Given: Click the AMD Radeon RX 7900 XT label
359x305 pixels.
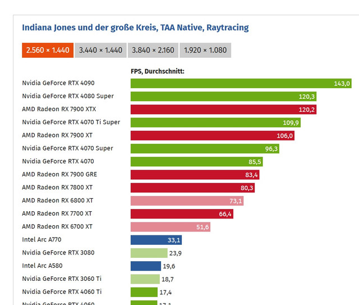Looking at the screenshot, I should 57,135.
